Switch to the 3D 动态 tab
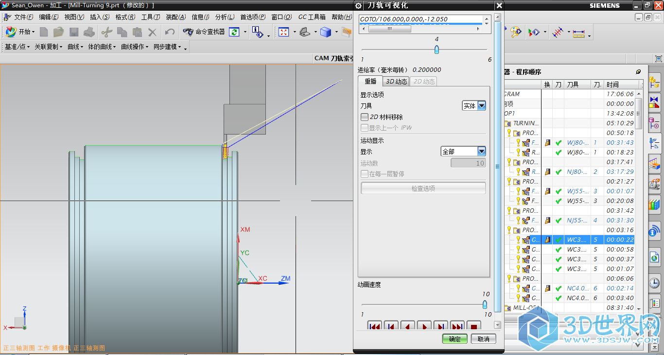Viewport: 664px width, 355px height. tap(396, 82)
